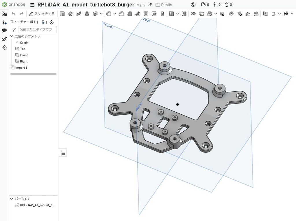
Task: Like the document with thumbs-up icon
Action: pyautogui.click(x=226, y=5)
